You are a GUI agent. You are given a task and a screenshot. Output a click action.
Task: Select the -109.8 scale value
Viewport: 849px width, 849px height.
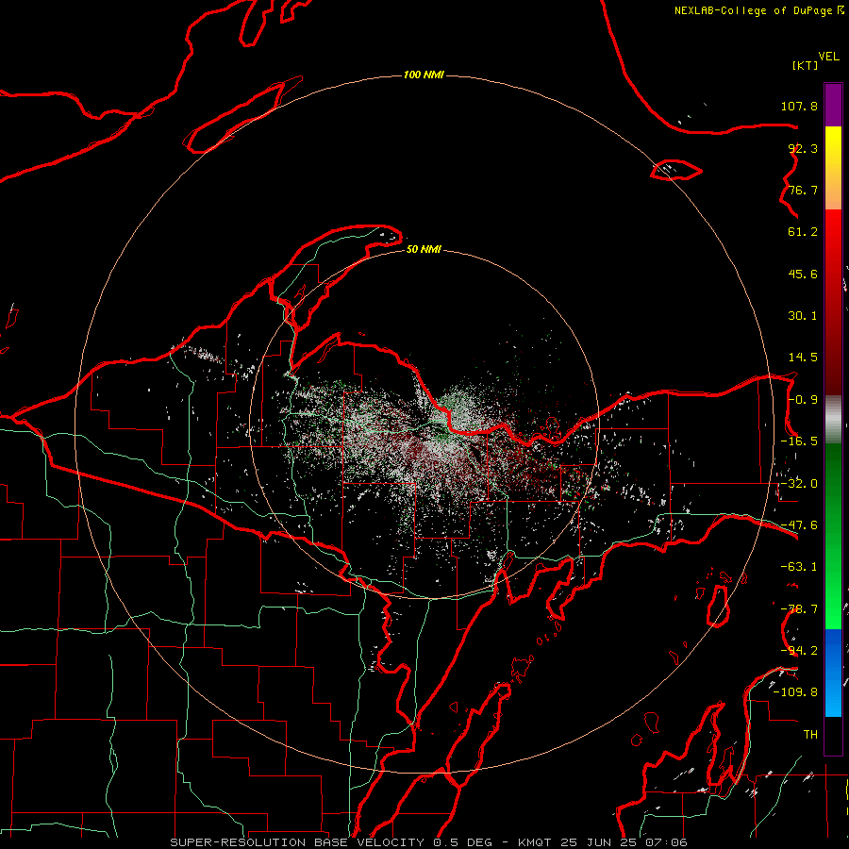795,692
